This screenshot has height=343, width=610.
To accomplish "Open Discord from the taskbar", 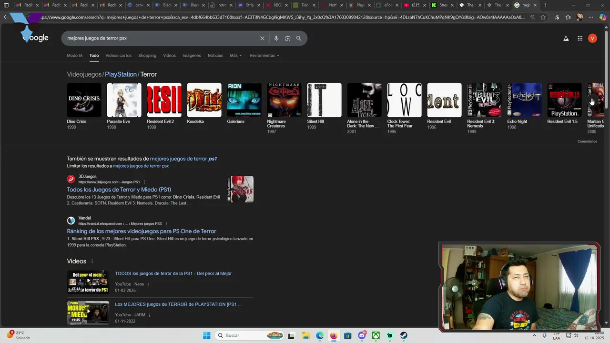I will click(362, 335).
